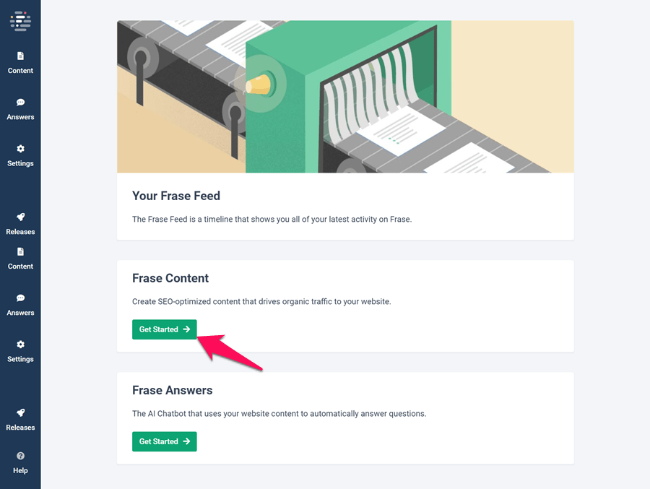Image resolution: width=650 pixels, height=489 pixels.
Task: Open Content document icon directly below first Releases rocket
Action: point(20,259)
